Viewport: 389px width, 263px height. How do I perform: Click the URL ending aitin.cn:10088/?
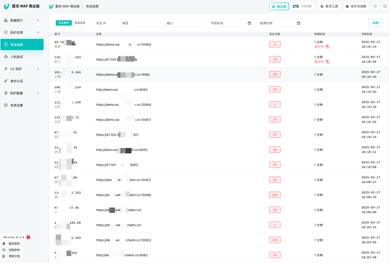tap(124, 195)
